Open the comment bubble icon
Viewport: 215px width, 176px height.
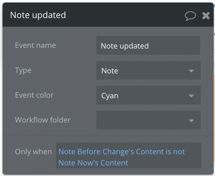tap(190, 16)
